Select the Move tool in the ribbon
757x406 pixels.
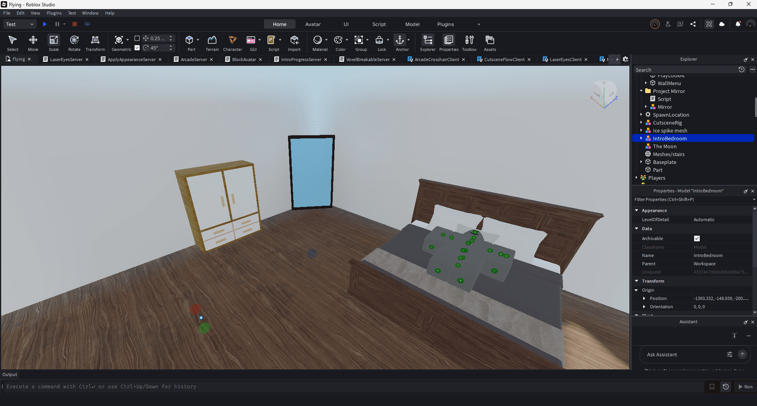33,42
